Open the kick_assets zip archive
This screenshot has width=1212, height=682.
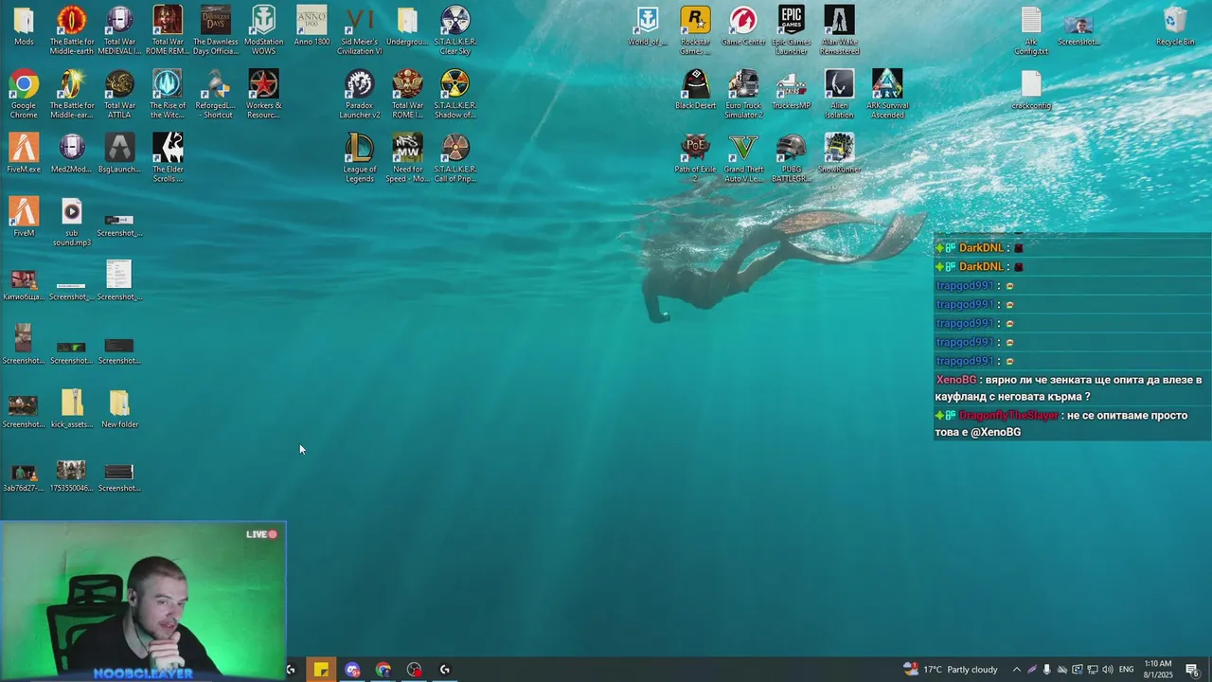coord(72,407)
